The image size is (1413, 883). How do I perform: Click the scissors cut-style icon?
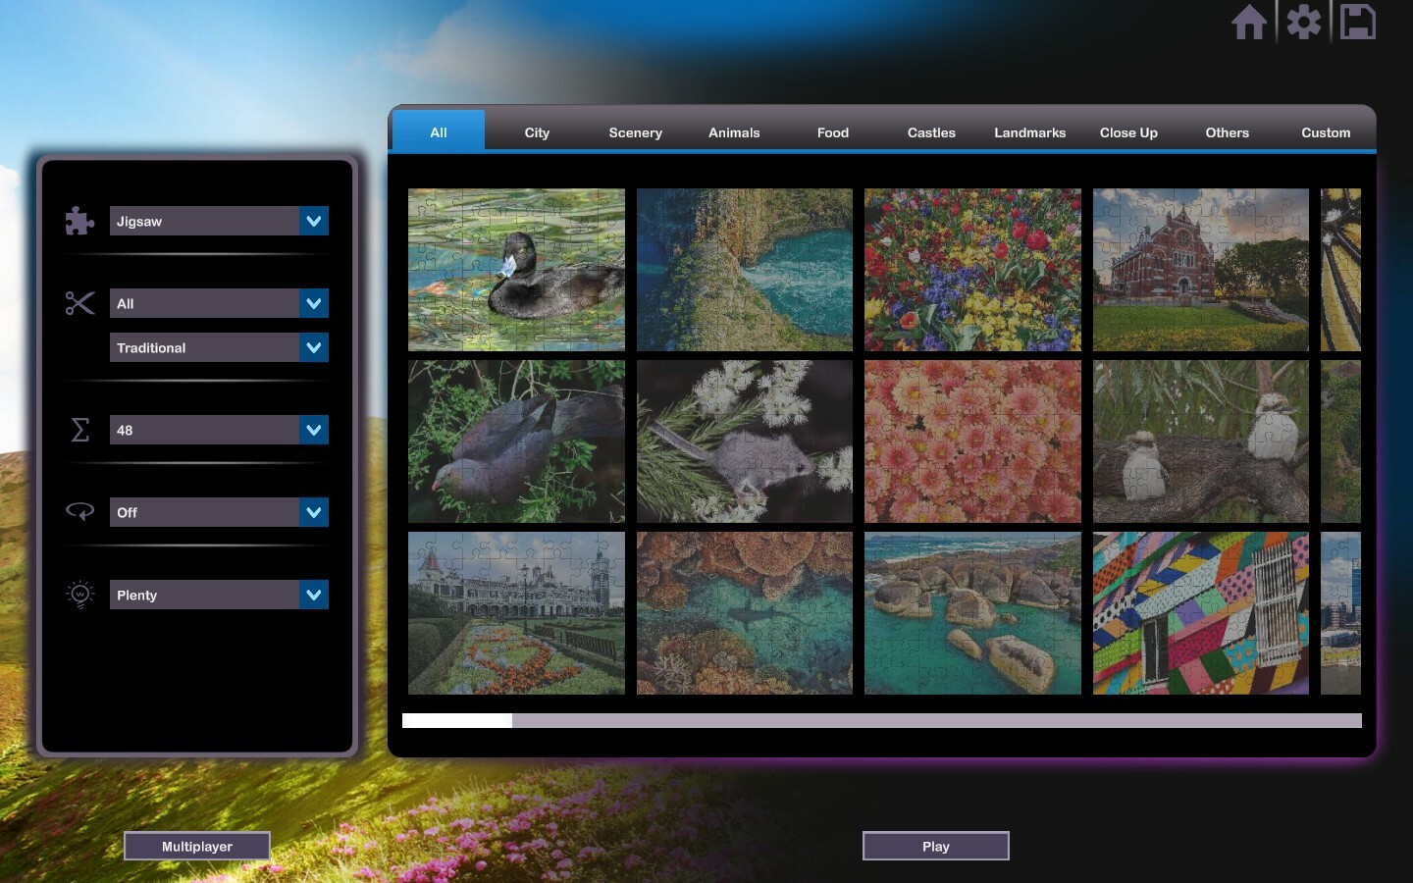point(79,303)
